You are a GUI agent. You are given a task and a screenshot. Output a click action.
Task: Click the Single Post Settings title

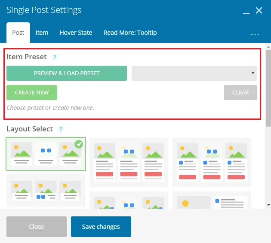(44, 10)
